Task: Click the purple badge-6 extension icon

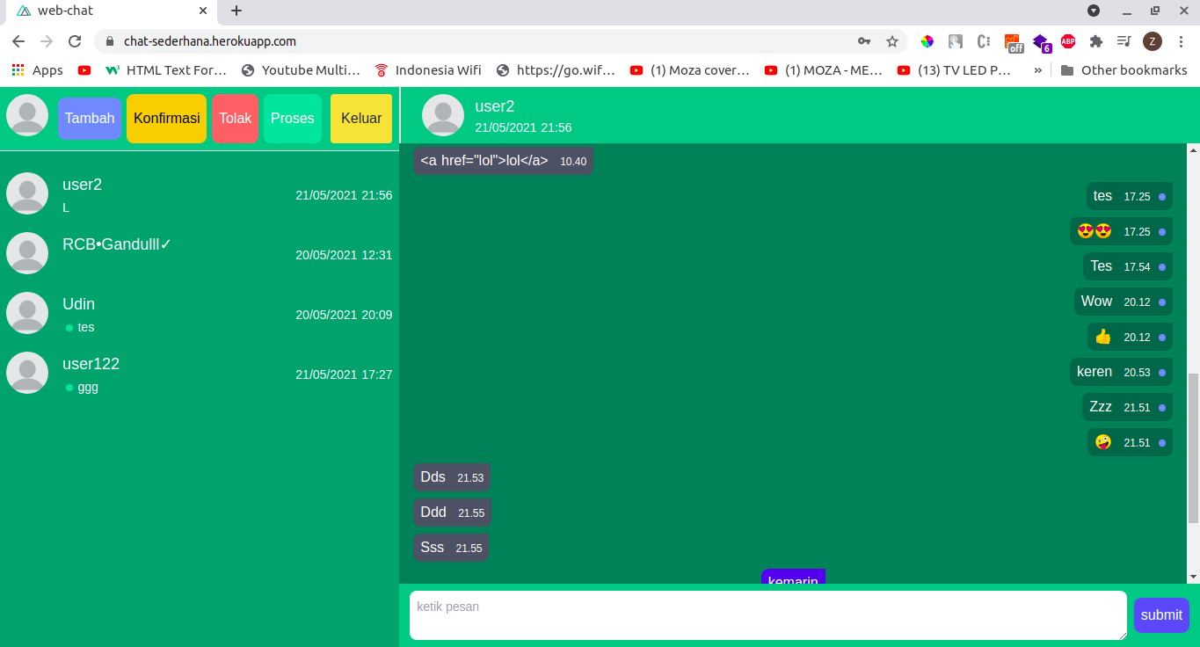Action: [1041, 41]
